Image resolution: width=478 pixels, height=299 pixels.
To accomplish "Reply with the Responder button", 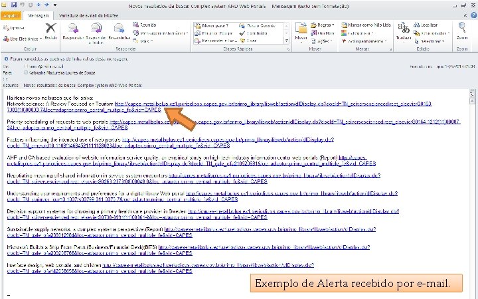I will (73, 32).
